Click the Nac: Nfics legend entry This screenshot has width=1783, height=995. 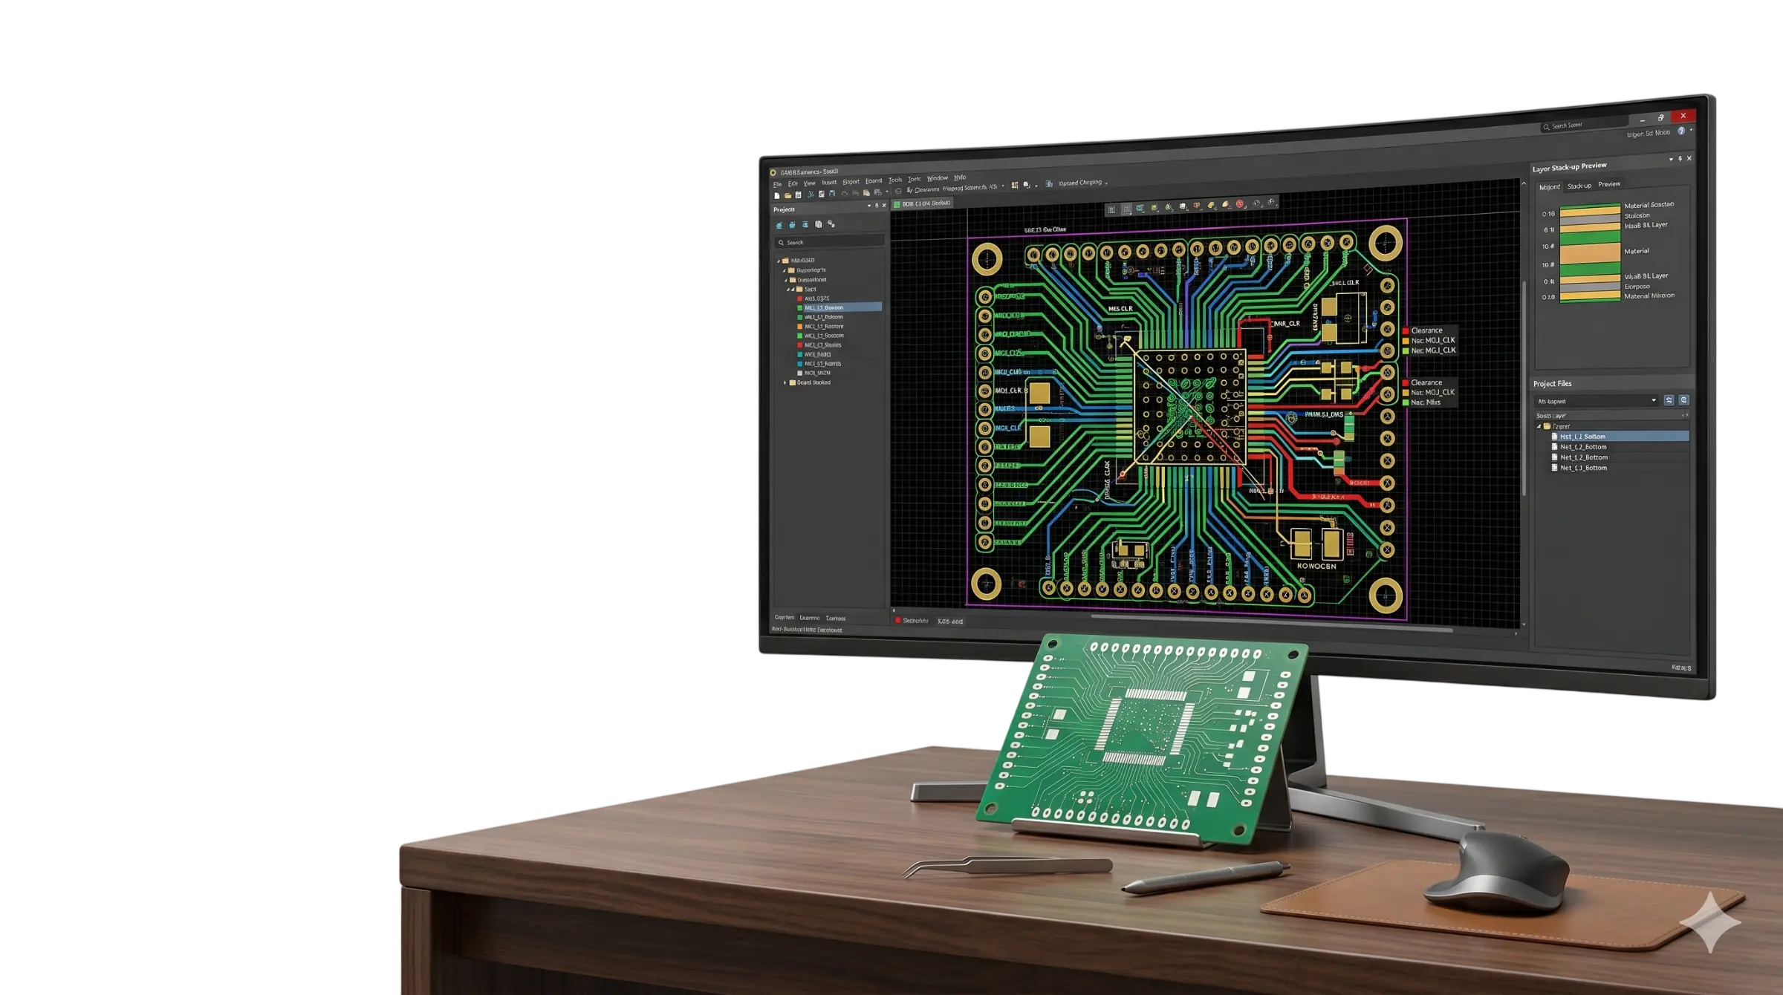pyautogui.click(x=1426, y=402)
